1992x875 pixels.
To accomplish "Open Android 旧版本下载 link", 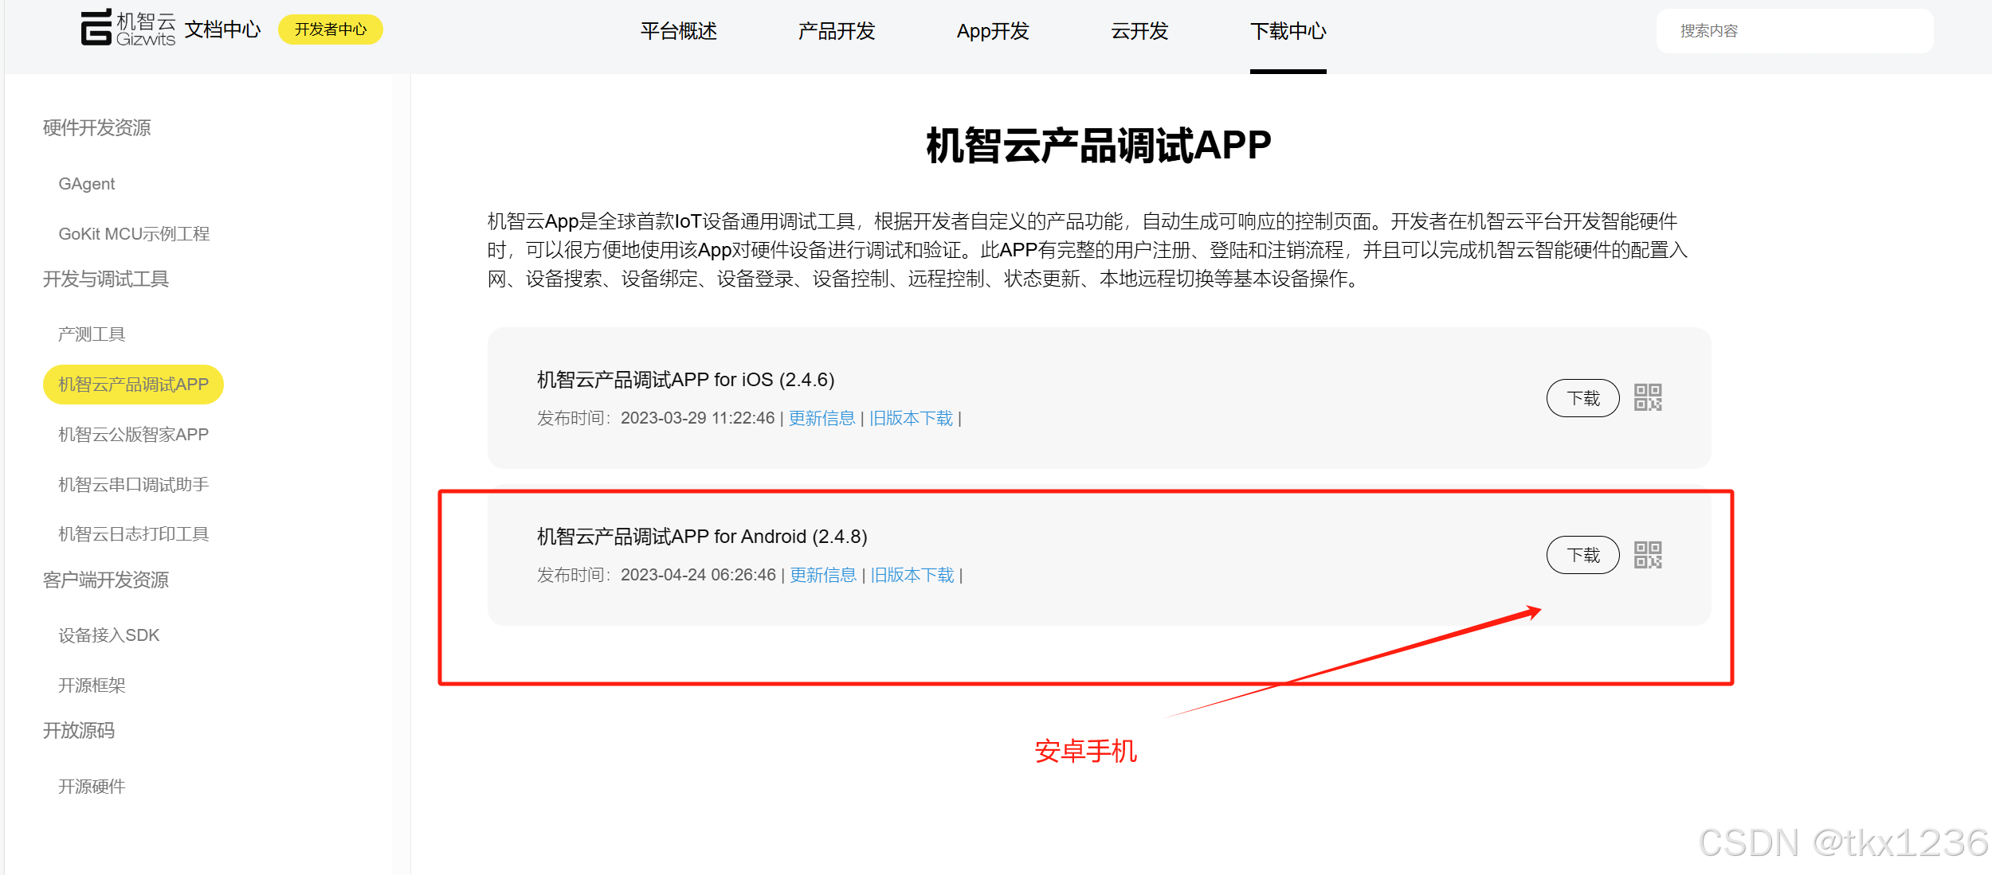I will pyautogui.click(x=912, y=575).
